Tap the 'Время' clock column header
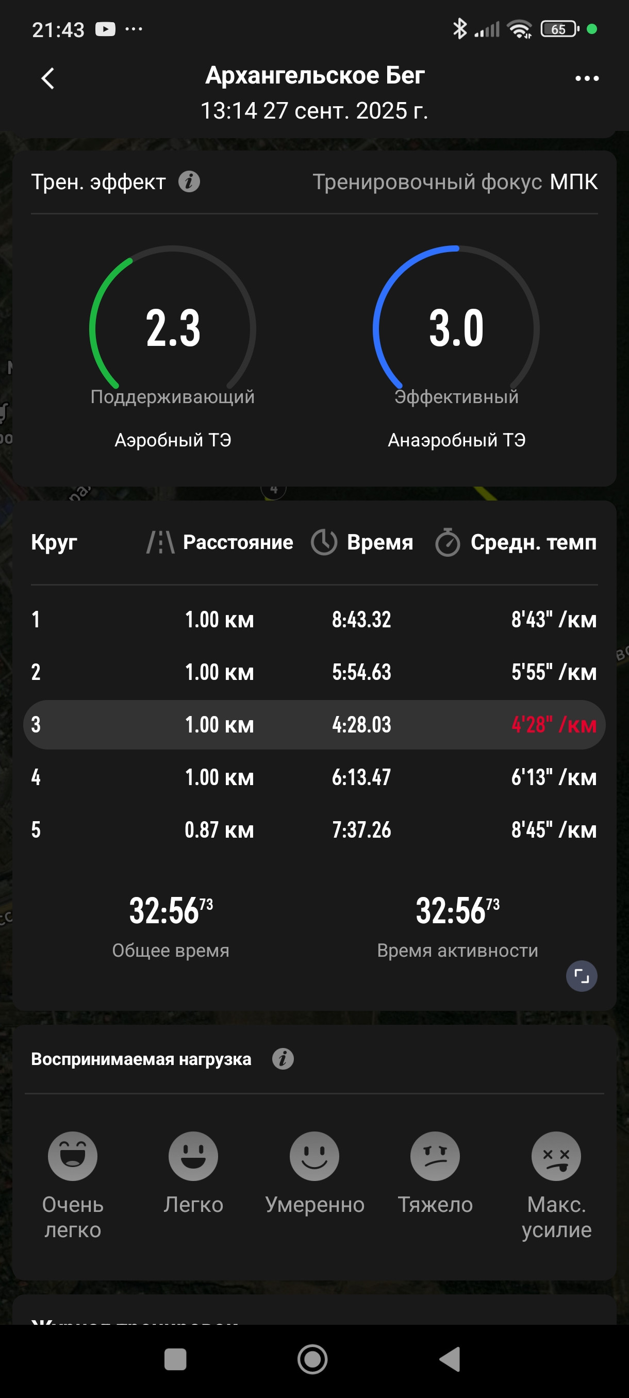629x1398 pixels. (x=362, y=542)
